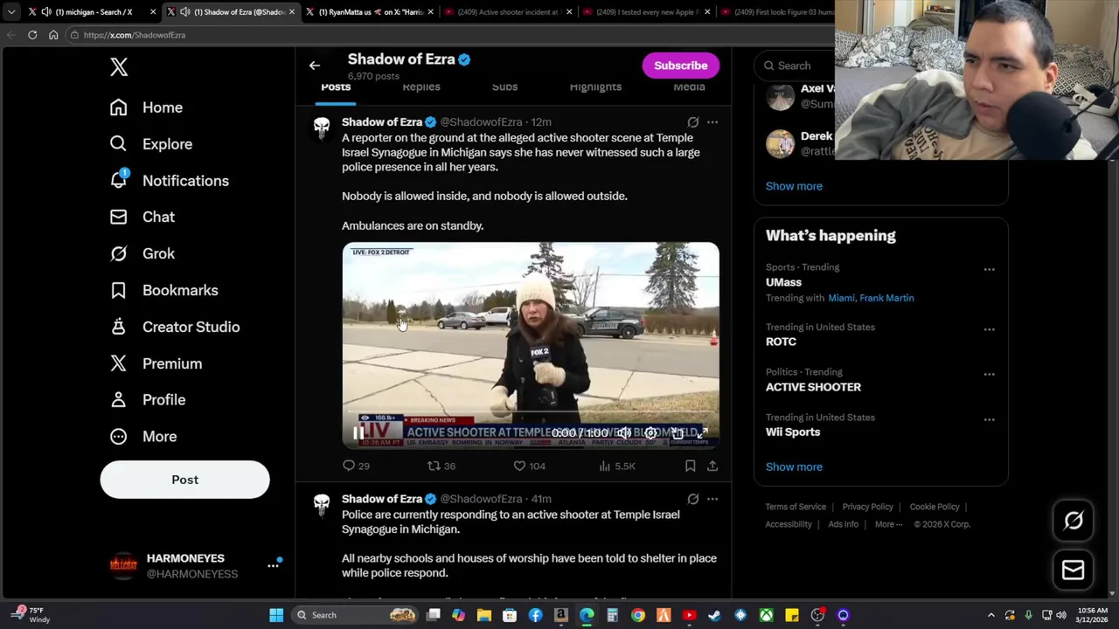The image size is (1119, 629).
Task: Click Show more under What's happening
Action: tap(794, 467)
